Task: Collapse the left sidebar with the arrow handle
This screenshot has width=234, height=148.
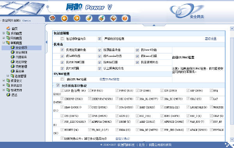Action: click(46, 42)
